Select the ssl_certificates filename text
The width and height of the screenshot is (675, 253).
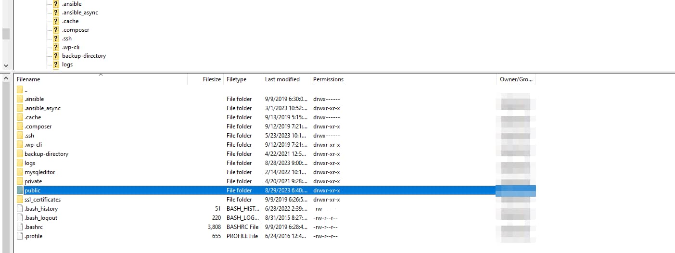42,200
